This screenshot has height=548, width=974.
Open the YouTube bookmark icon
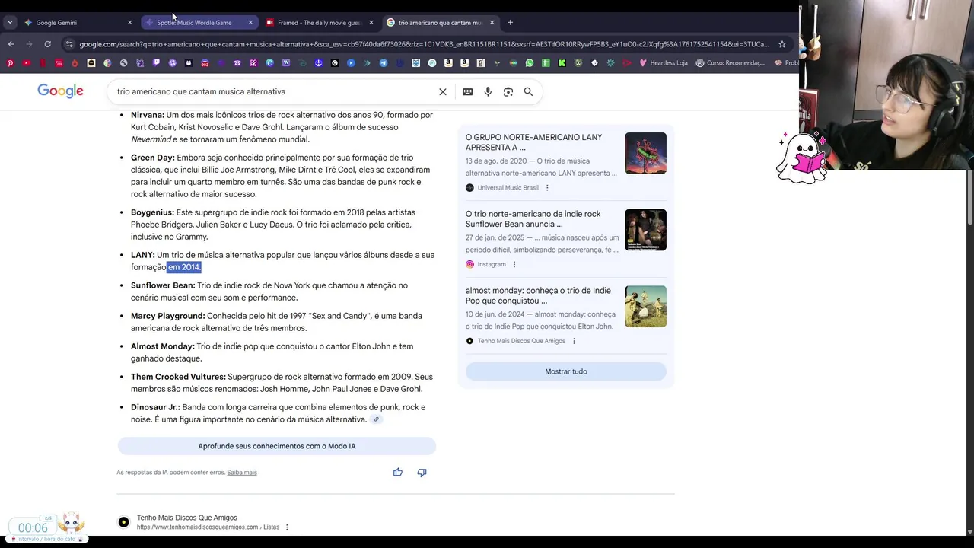(x=26, y=63)
